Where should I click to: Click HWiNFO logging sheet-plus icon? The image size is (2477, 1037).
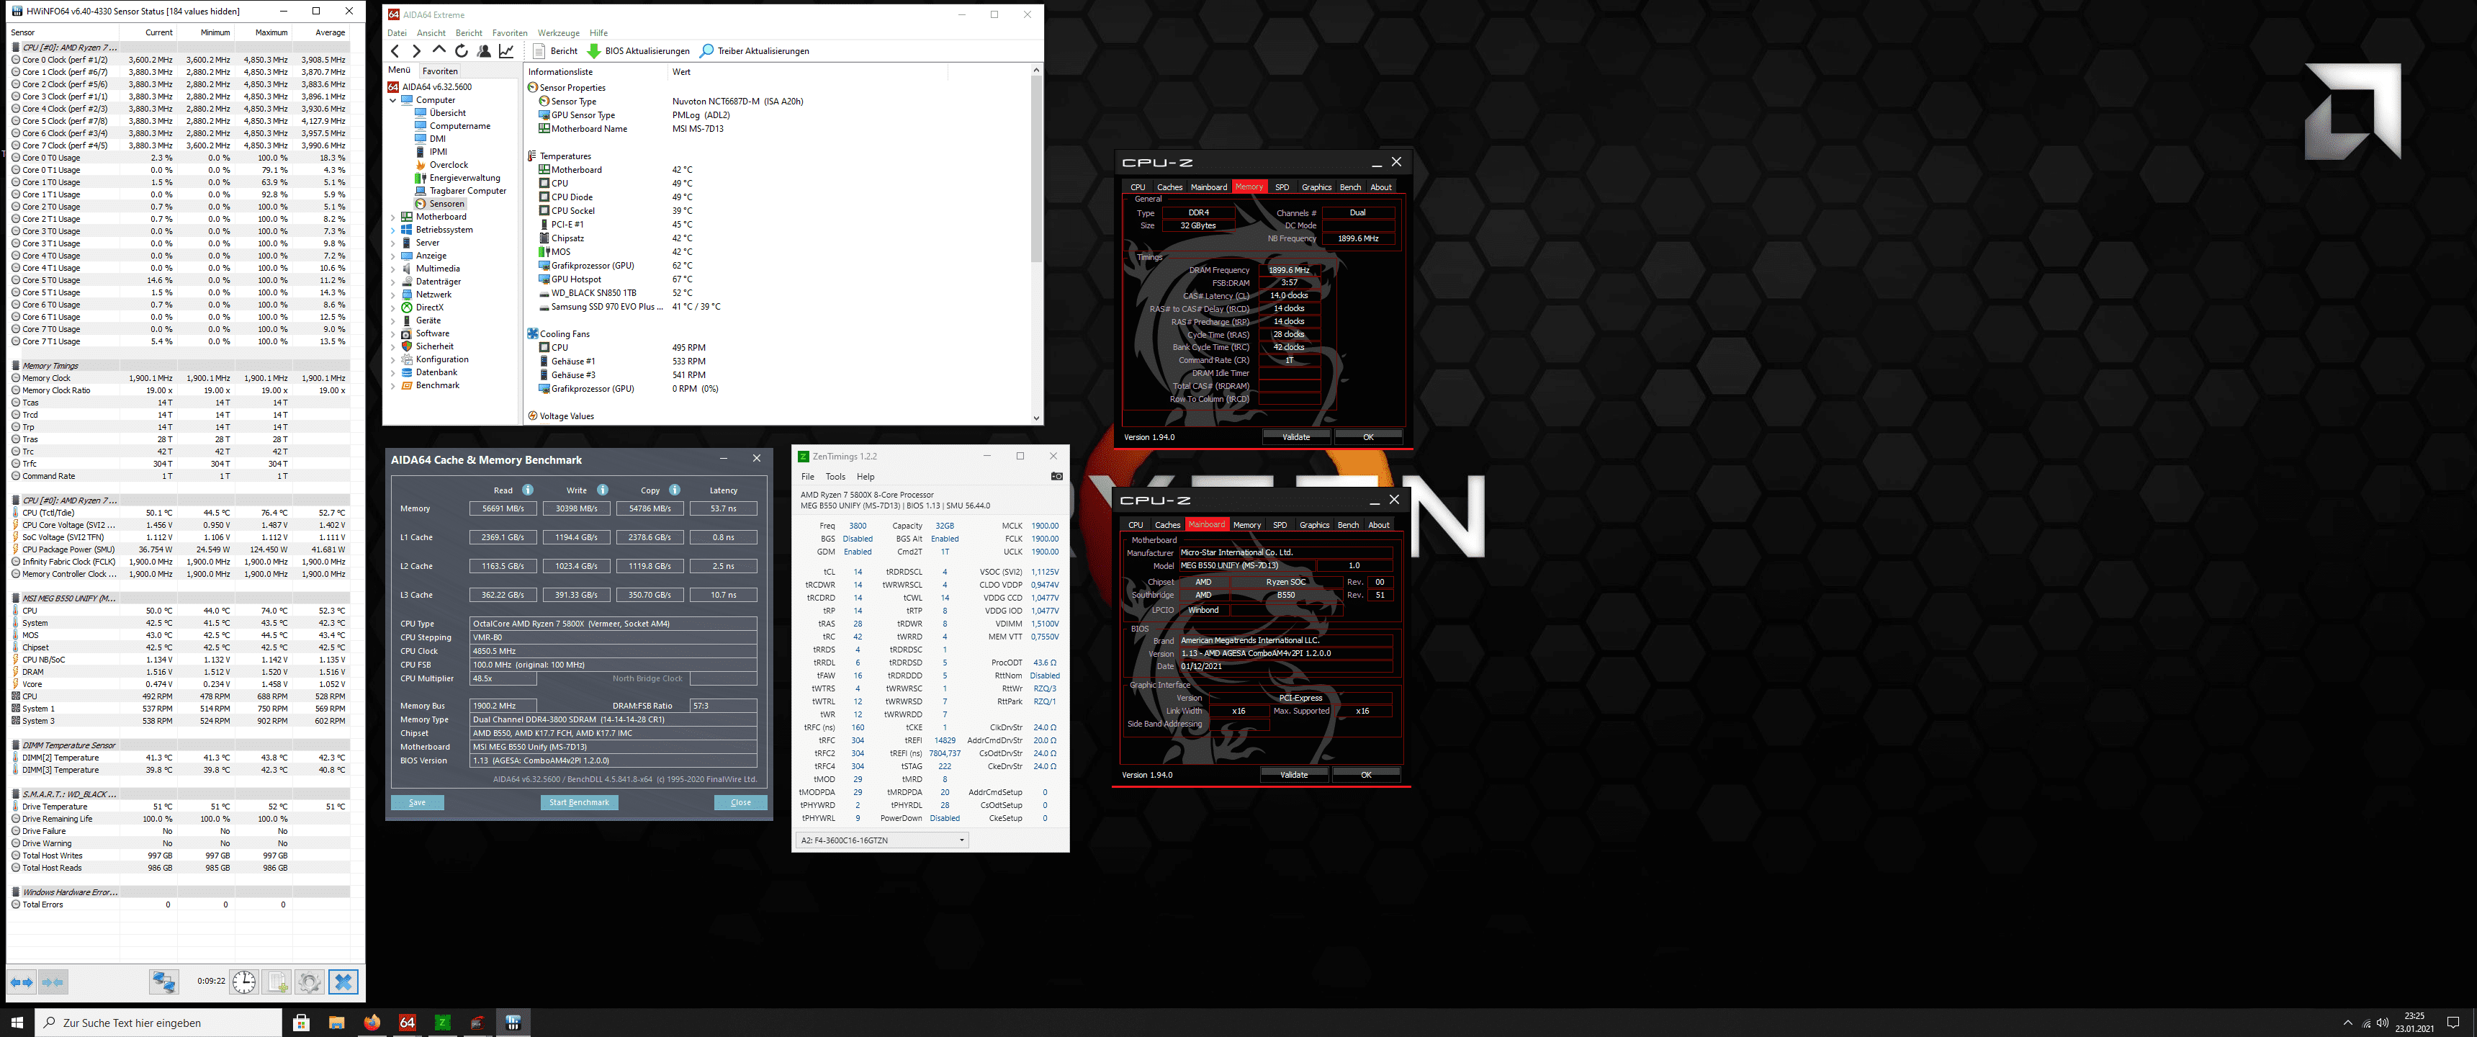click(x=277, y=982)
